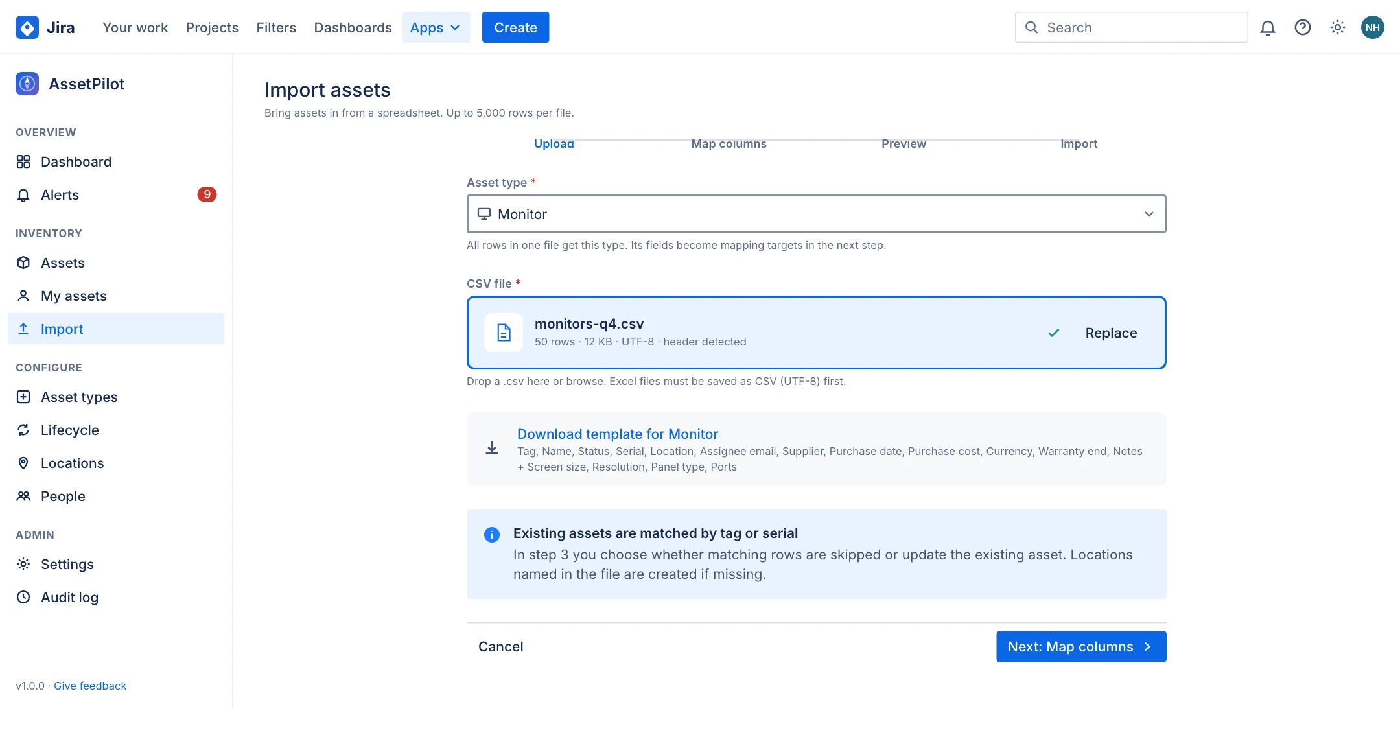Image resolution: width=1400 pixels, height=748 pixels.
Task: Open Filters in top navigation
Action: point(276,27)
